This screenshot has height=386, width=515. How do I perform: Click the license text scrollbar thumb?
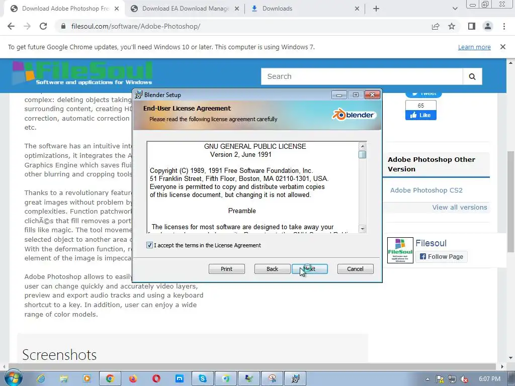coord(362,155)
